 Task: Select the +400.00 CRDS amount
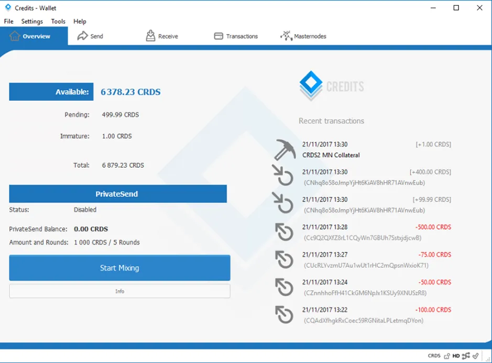click(x=430, y=172)
